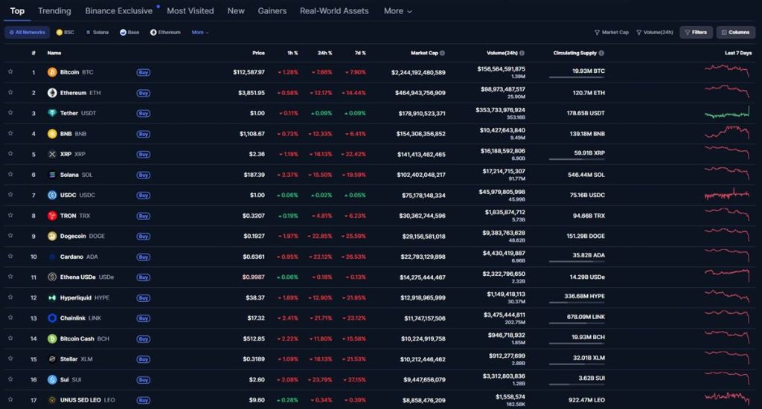
Task: Click the Tether coin logo icon
Action: pyautogui.click(x=52, y=113)
